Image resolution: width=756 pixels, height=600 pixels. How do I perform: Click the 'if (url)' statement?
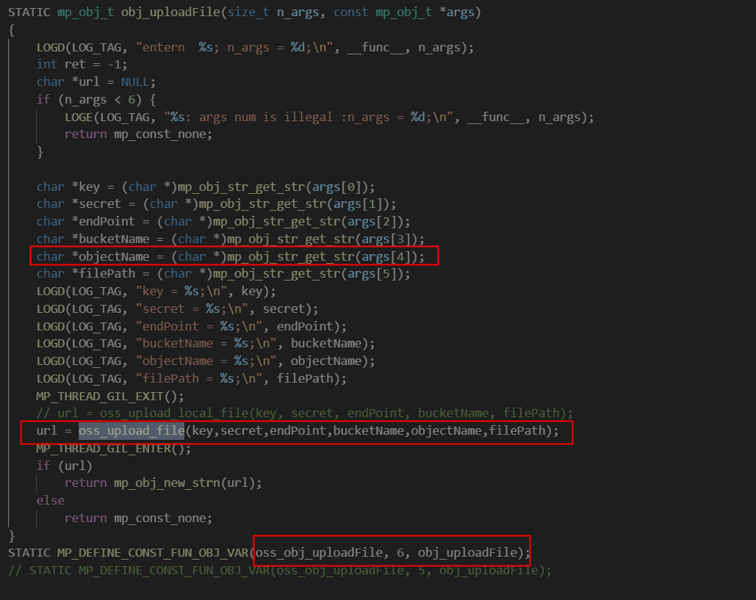pyautogui.click(x=64, y=466)
